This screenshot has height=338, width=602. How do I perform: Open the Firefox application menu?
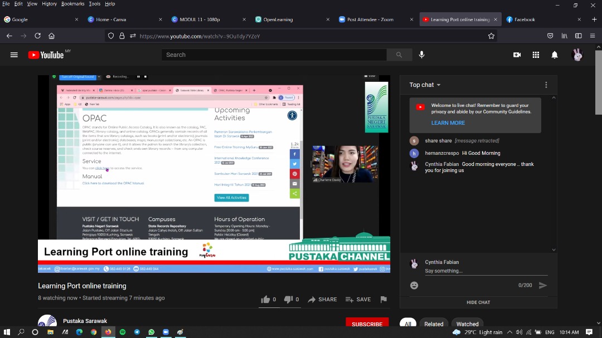pyautogui.click(x=593, y=36)
